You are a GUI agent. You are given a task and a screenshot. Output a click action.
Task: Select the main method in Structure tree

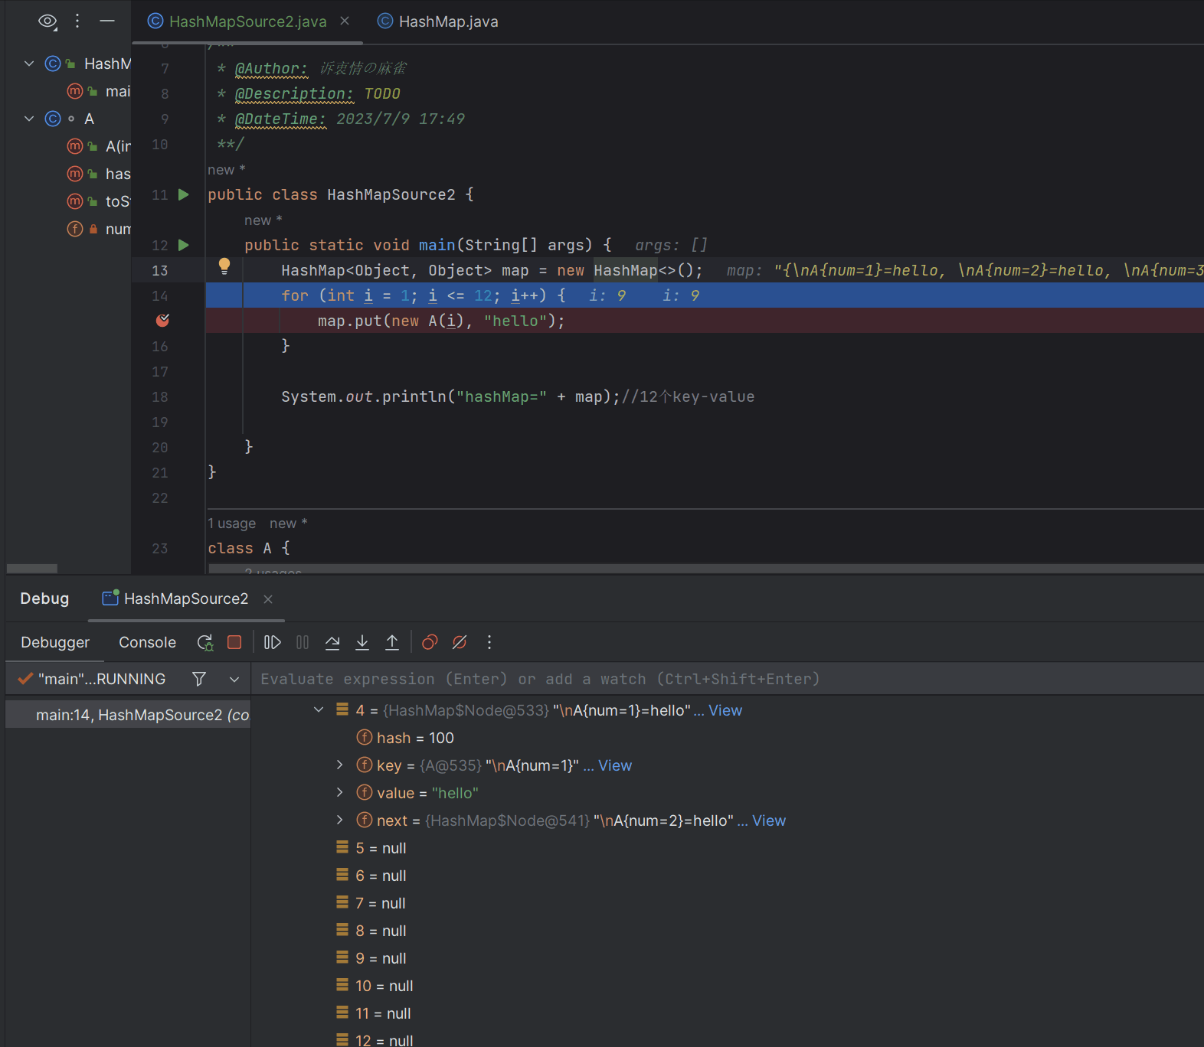[99, 91]
